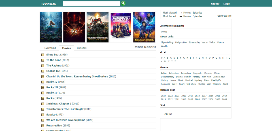This screenshot has width=272, height=131.
Task: Open the Signup link
Action: [x=215, y=4]
